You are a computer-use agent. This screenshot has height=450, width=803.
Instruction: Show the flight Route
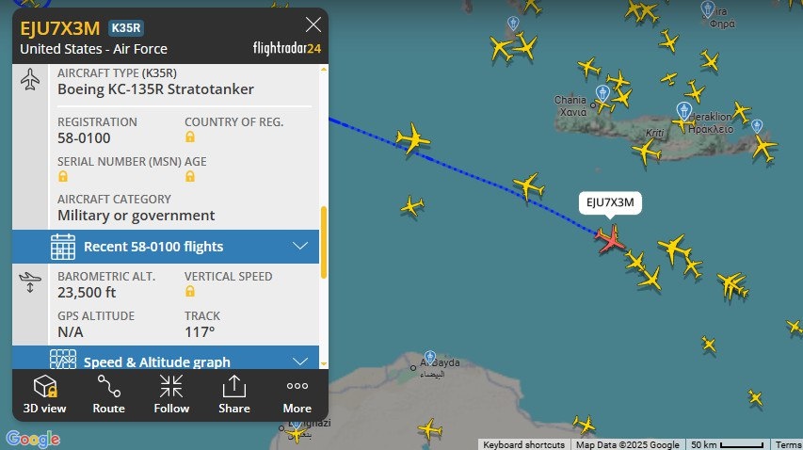tap(108, 394)
